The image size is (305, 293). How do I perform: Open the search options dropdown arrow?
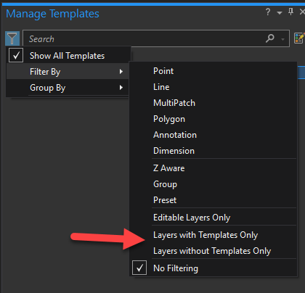[x=282, y=39]
